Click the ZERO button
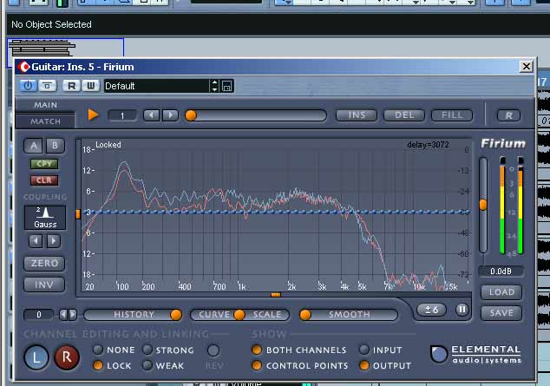The height and width of the screenshot is (386, 550). [44, 264]
